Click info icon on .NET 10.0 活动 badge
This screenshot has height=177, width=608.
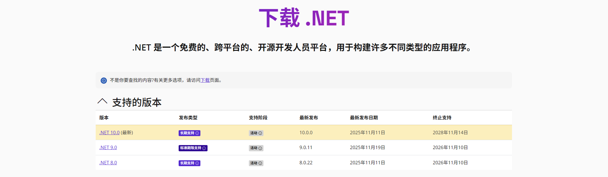pos(260,133)
